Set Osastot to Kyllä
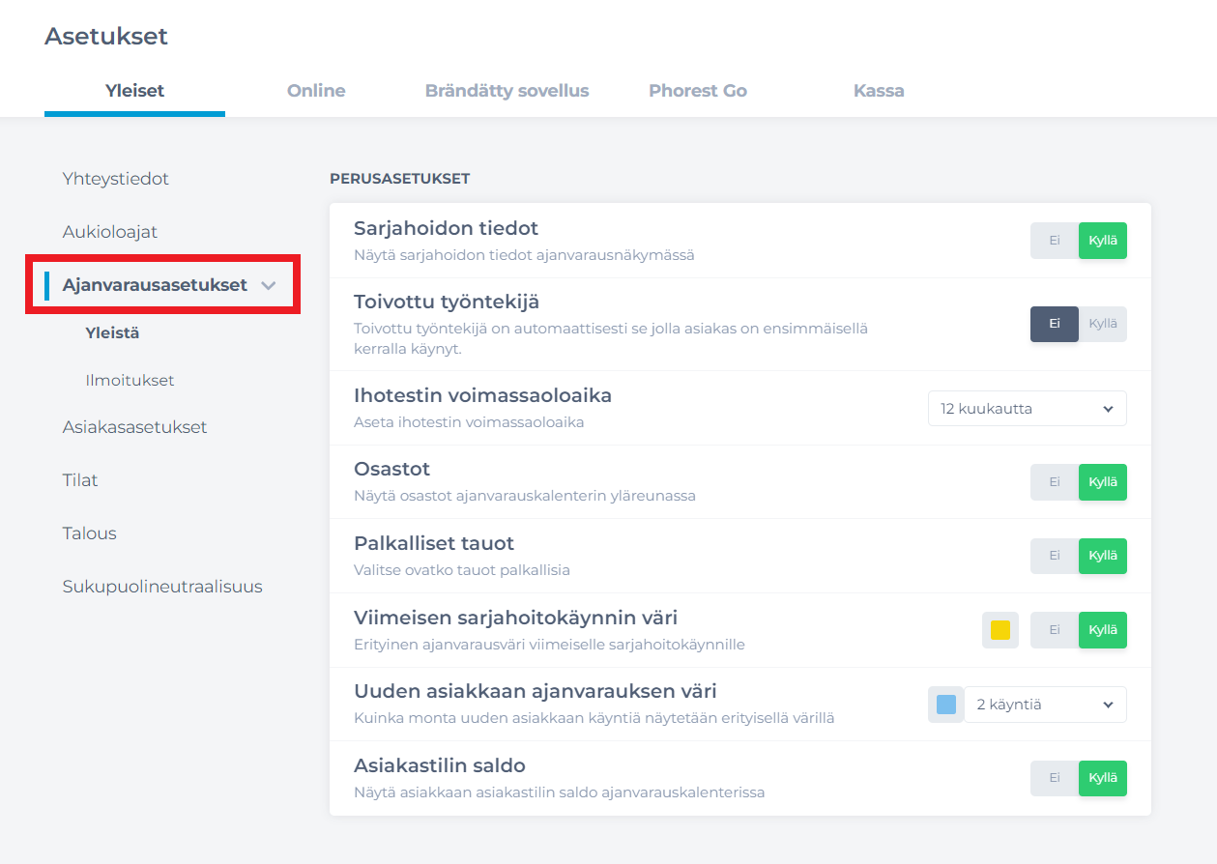Screen dimensions: 1217x864 pyautogui.click(x=1103, y=482)
